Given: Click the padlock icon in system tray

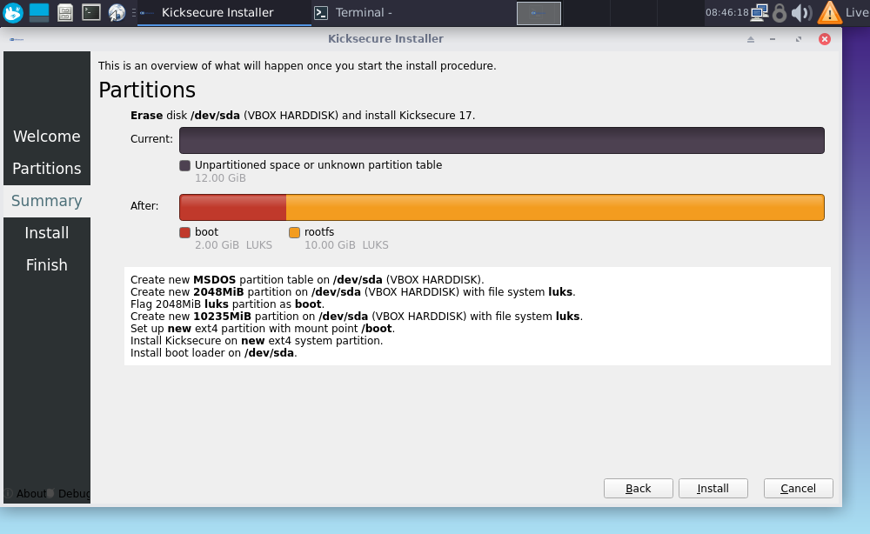Looking at the screenshot, I should tap(780, 12).
